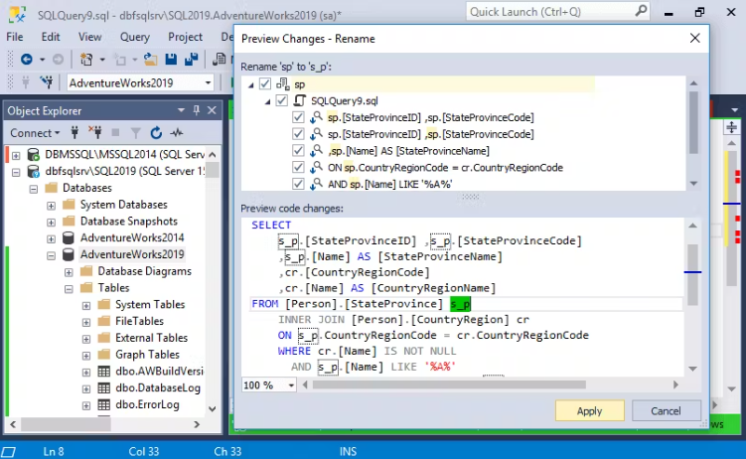Open the Connect dropdown in Object Explorer

(x=35, y=133)
